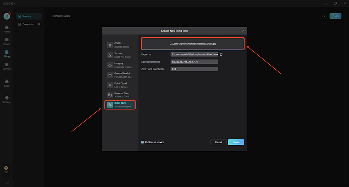Choose the Reverse Tiling option
The width and height of the screenshot is (349, 187).
click(120, 95)
